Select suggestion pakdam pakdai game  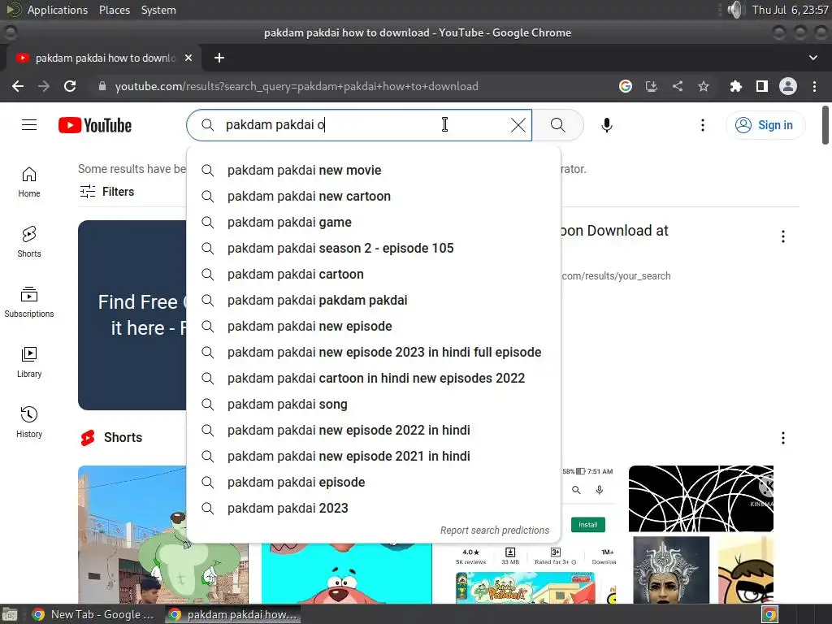click(x=374, y=223)
